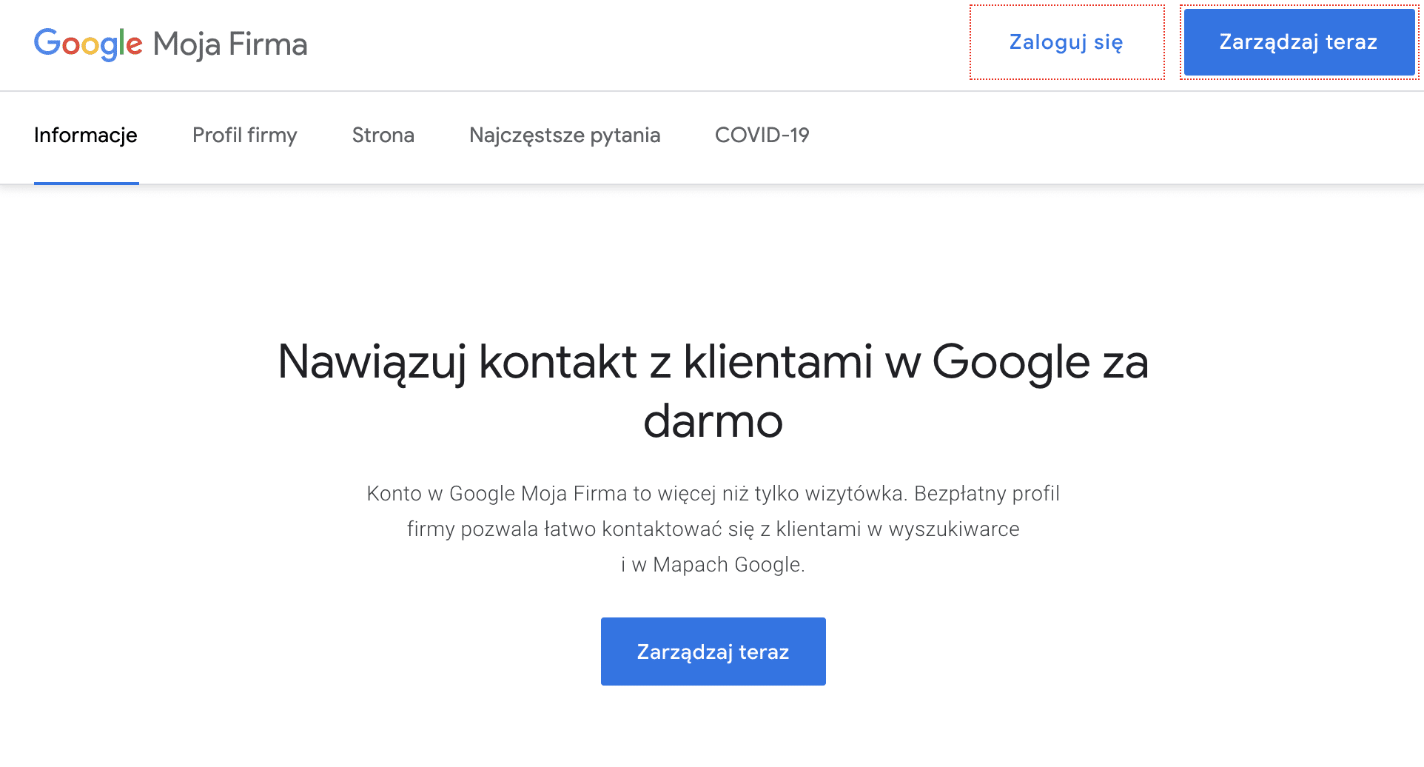The height and width of the screenshot is (767, 1424).
Task: Open the Moja Firma homepage via logo
Action: 170,44
